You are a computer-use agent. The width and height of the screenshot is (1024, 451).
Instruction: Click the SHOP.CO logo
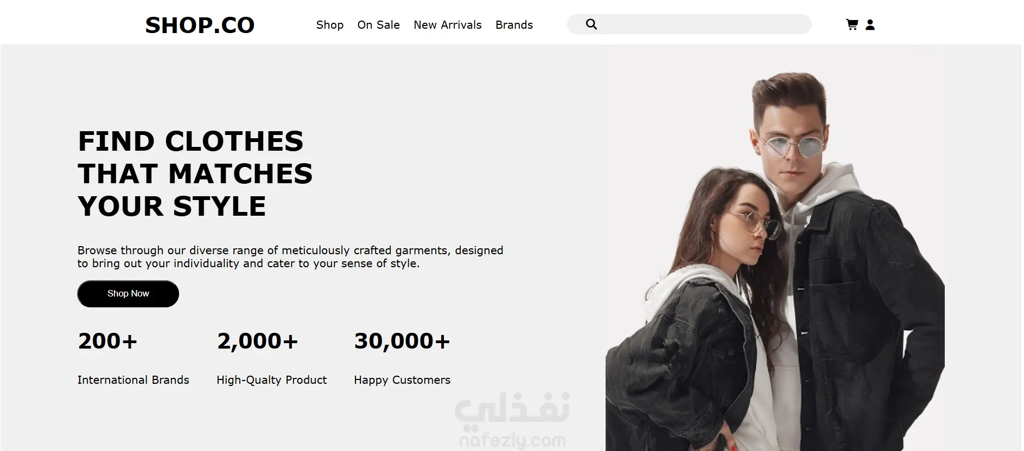[x=200, y=25]
